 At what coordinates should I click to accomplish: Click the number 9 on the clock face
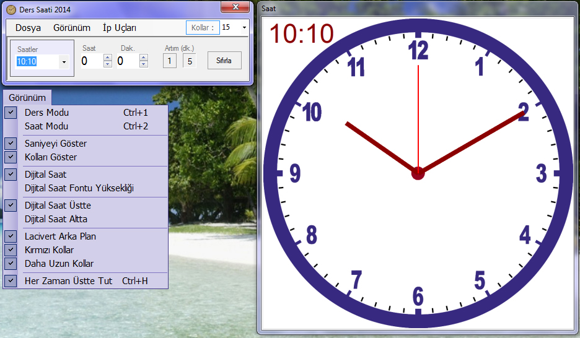295,174
